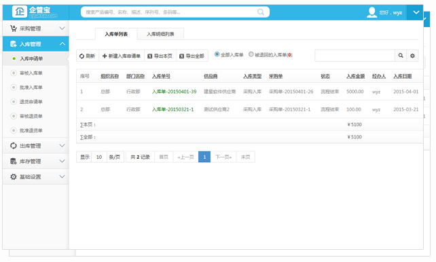The image size is (436, 262).
Task: Expand the 采购管理 sidebar section
Action: [x=35, y=29]
